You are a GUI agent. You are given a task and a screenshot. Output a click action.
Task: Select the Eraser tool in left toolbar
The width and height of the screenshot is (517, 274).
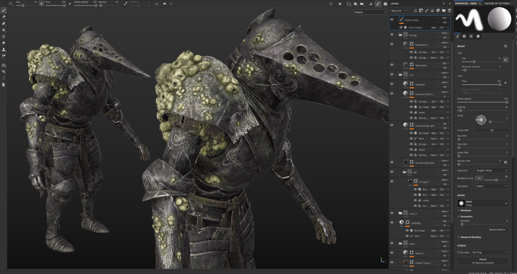4,17
